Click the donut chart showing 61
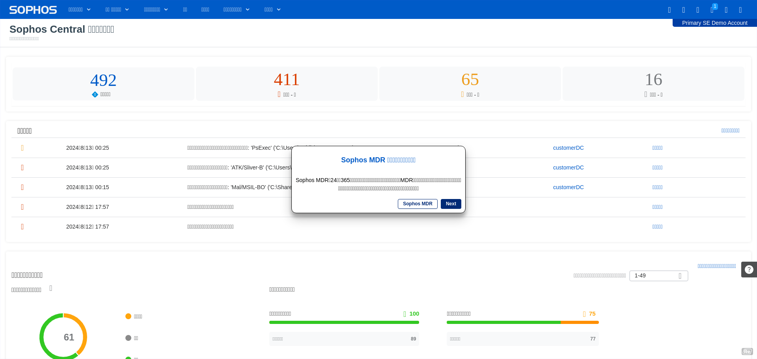This screenshot has width=757, height=359. click(x=63, y=336)
